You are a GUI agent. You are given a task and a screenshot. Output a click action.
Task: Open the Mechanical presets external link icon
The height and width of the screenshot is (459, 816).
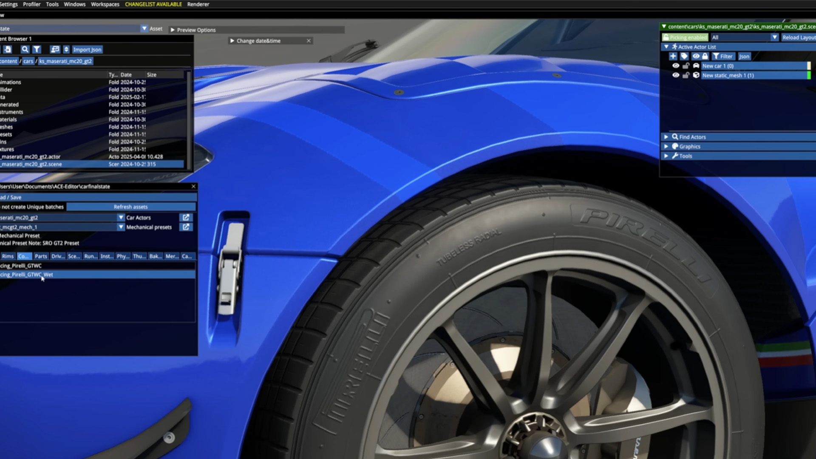(186, 227)
